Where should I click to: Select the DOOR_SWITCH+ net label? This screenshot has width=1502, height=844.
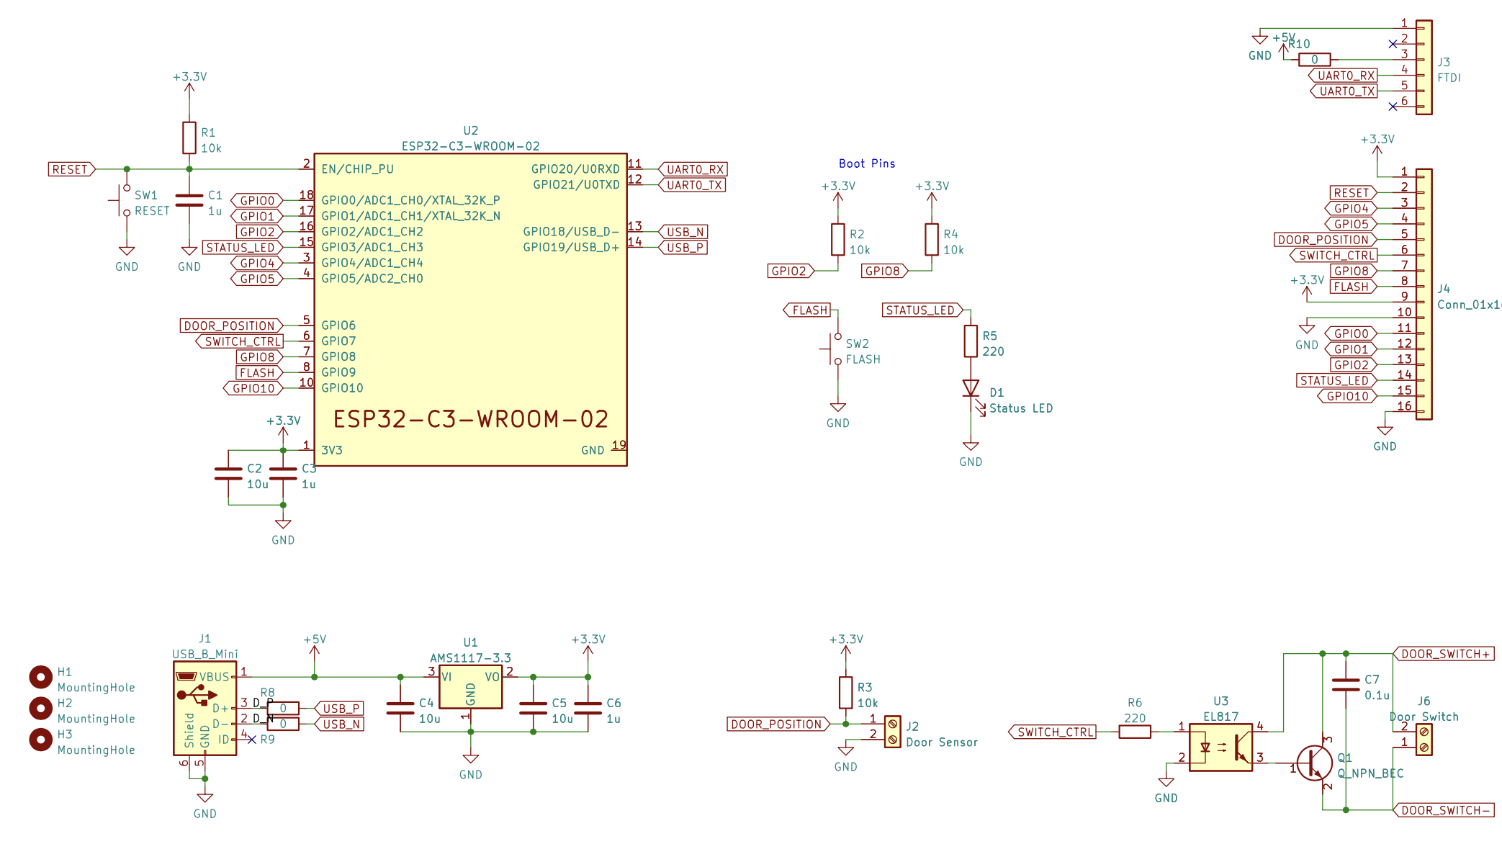click(1444, 654)
